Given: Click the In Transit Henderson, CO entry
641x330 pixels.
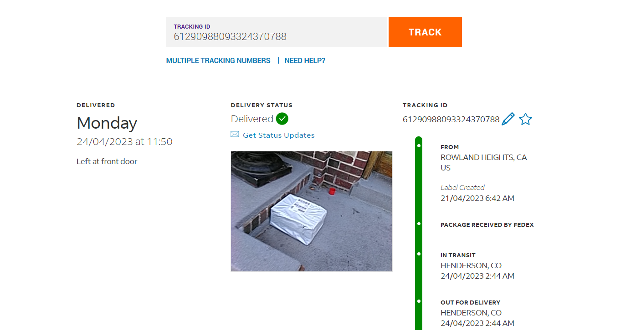Looking at the screenshot, I should pyautogui.click(x=477, y=266).
